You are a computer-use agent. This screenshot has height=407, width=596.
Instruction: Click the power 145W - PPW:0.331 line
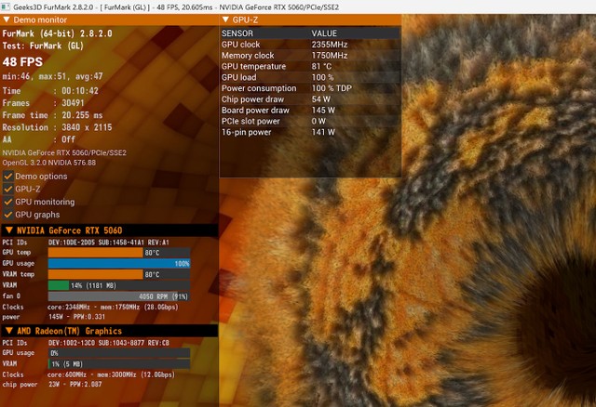(x=54, y=317)
